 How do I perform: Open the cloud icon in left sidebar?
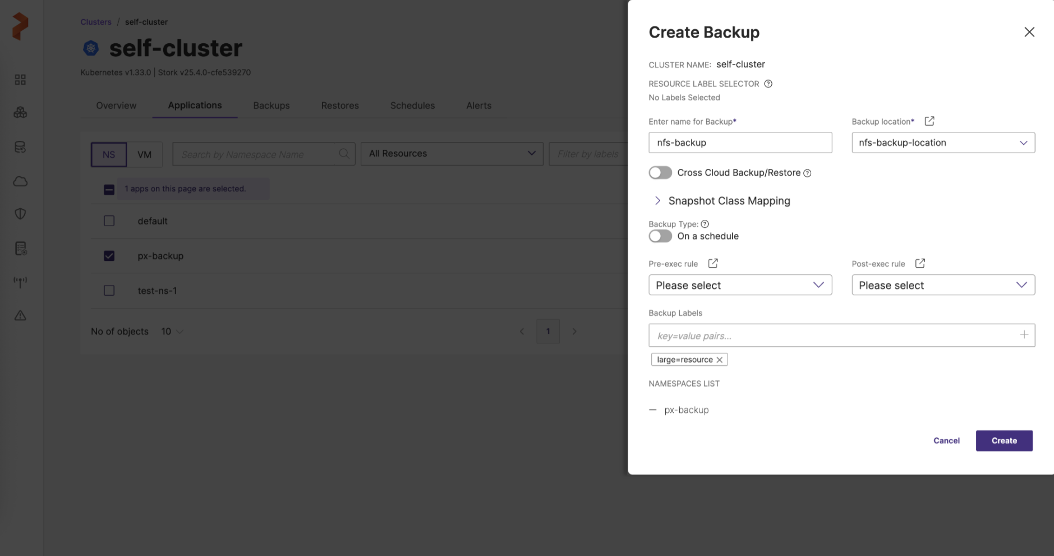coord(20,181)
